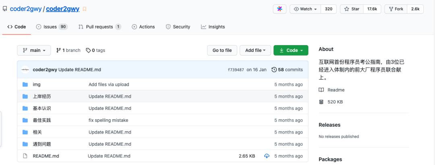Open the 0 tags link
This screenshot has height=165, width=435.
(x=95, y=50)
